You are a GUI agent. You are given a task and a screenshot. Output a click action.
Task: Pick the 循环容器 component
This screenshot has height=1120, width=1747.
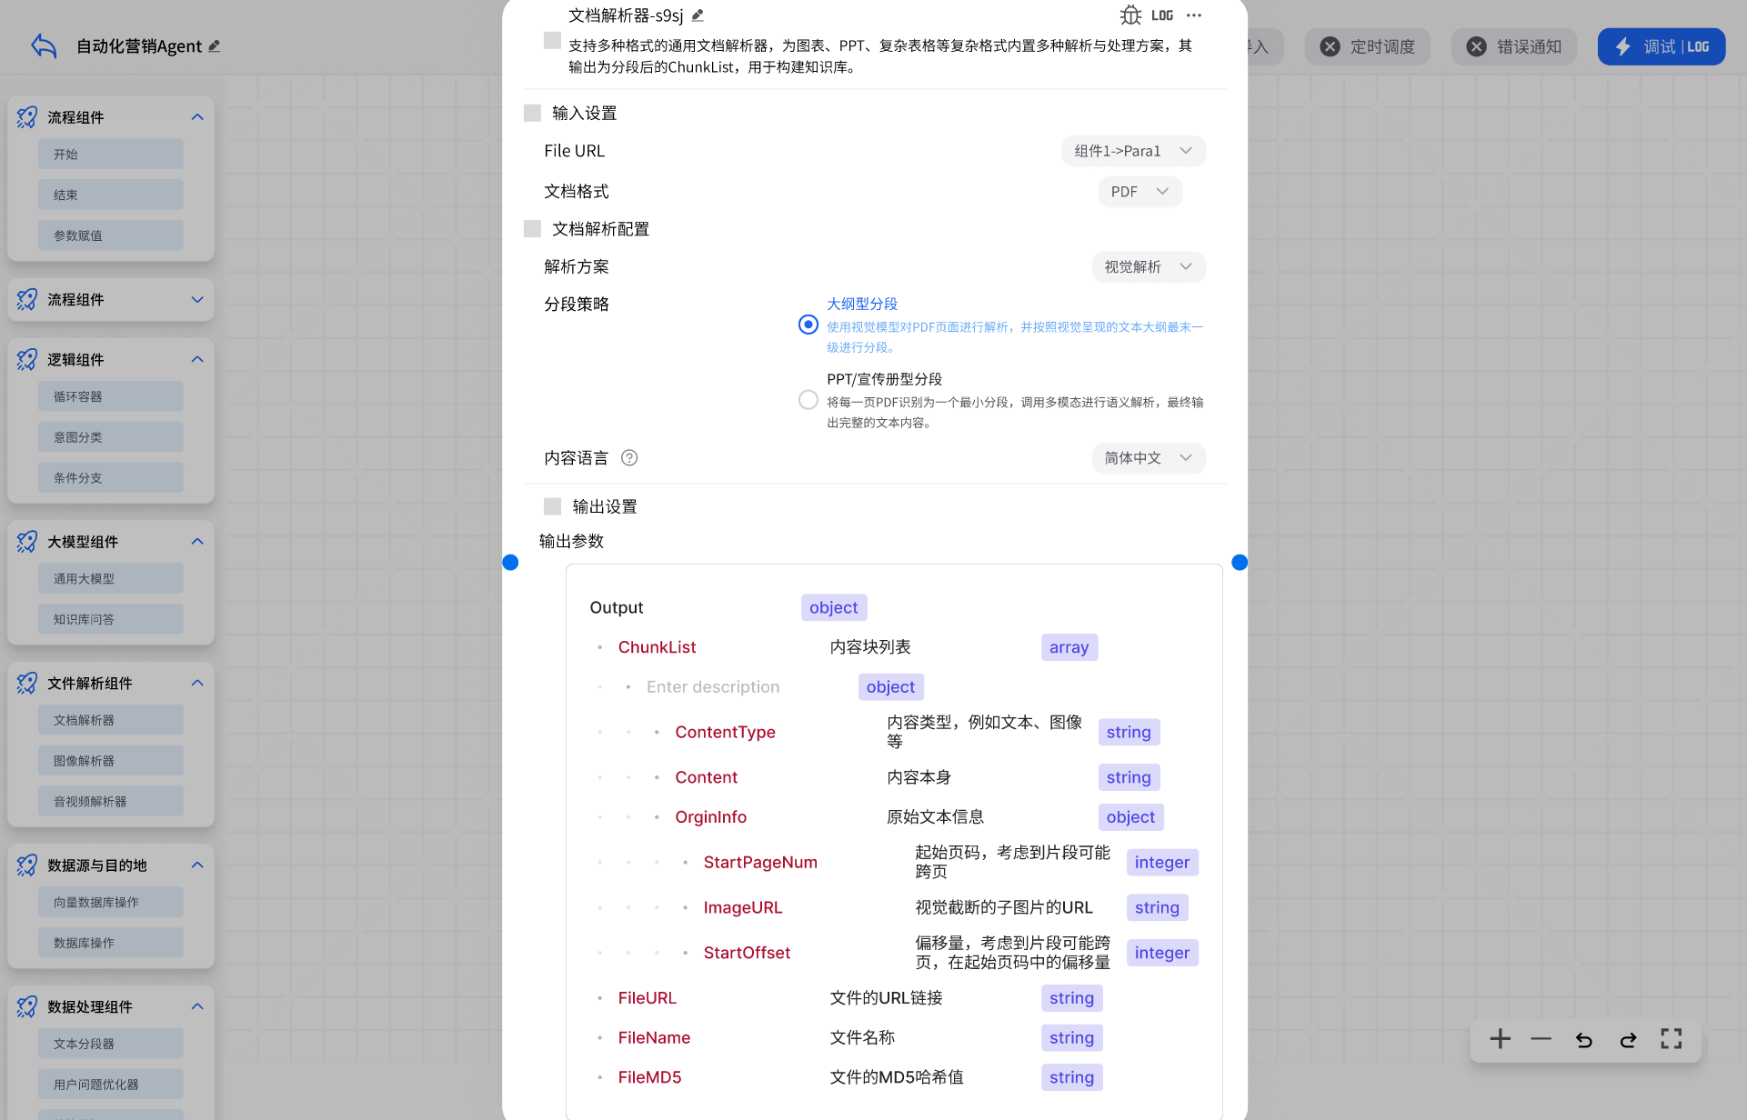click(x=111, y=396)
